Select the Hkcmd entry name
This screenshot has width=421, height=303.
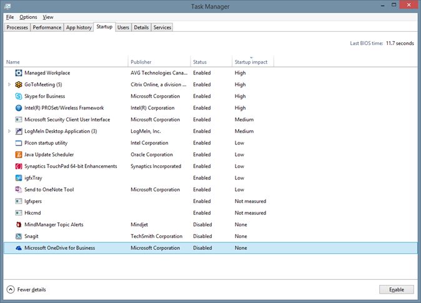32,213
